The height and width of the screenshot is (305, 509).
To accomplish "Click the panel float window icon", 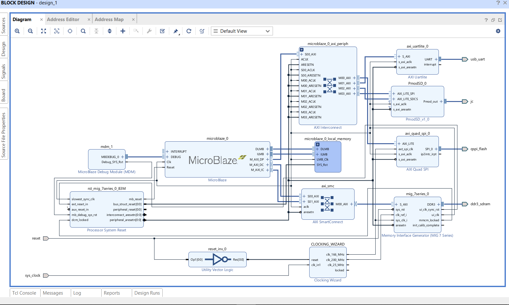I will click(493, 20).
